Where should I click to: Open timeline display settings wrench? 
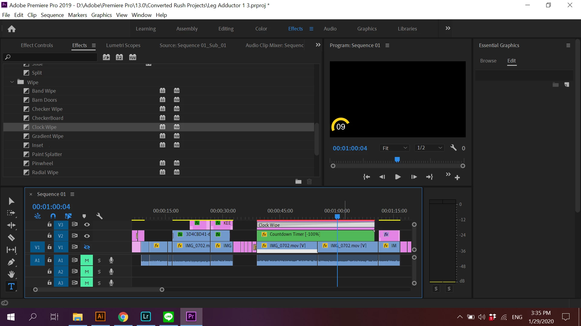click(99, 216)
